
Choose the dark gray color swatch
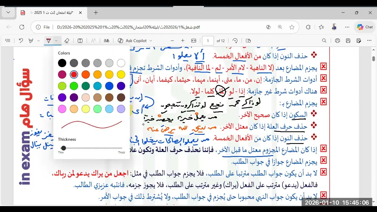tap(74, 63)
